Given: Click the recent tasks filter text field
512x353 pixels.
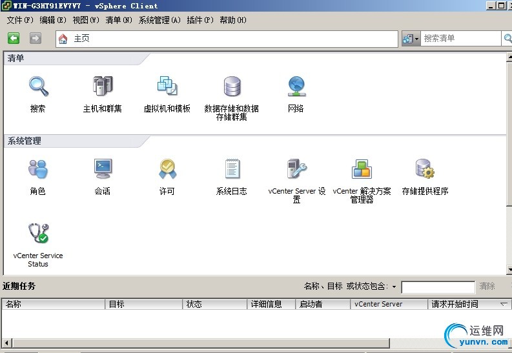Looking at the screenshot, I should tap(438, 287).
